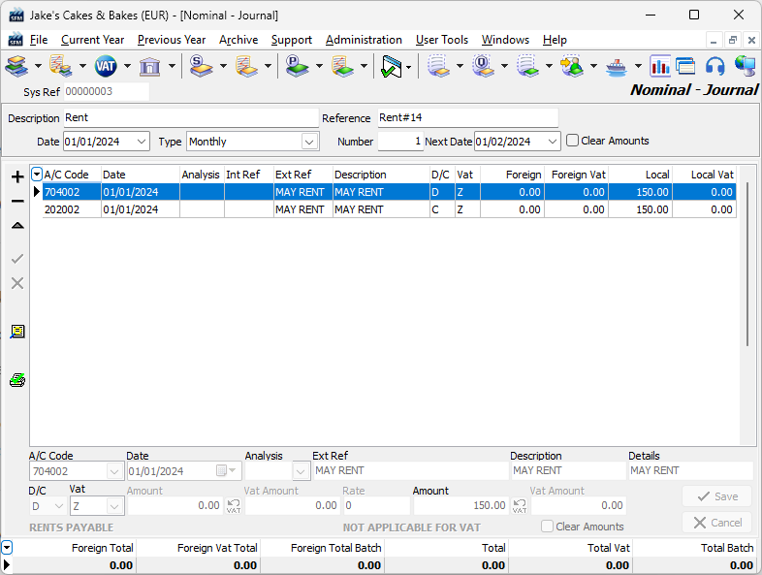The image size is (762, 575).
Task: Add a journal line with plus icon
Action: click(17, 176)
